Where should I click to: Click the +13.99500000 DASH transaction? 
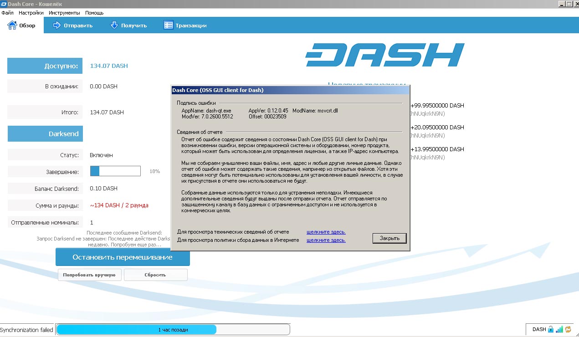pyautogui.click(x=437, y=149)
